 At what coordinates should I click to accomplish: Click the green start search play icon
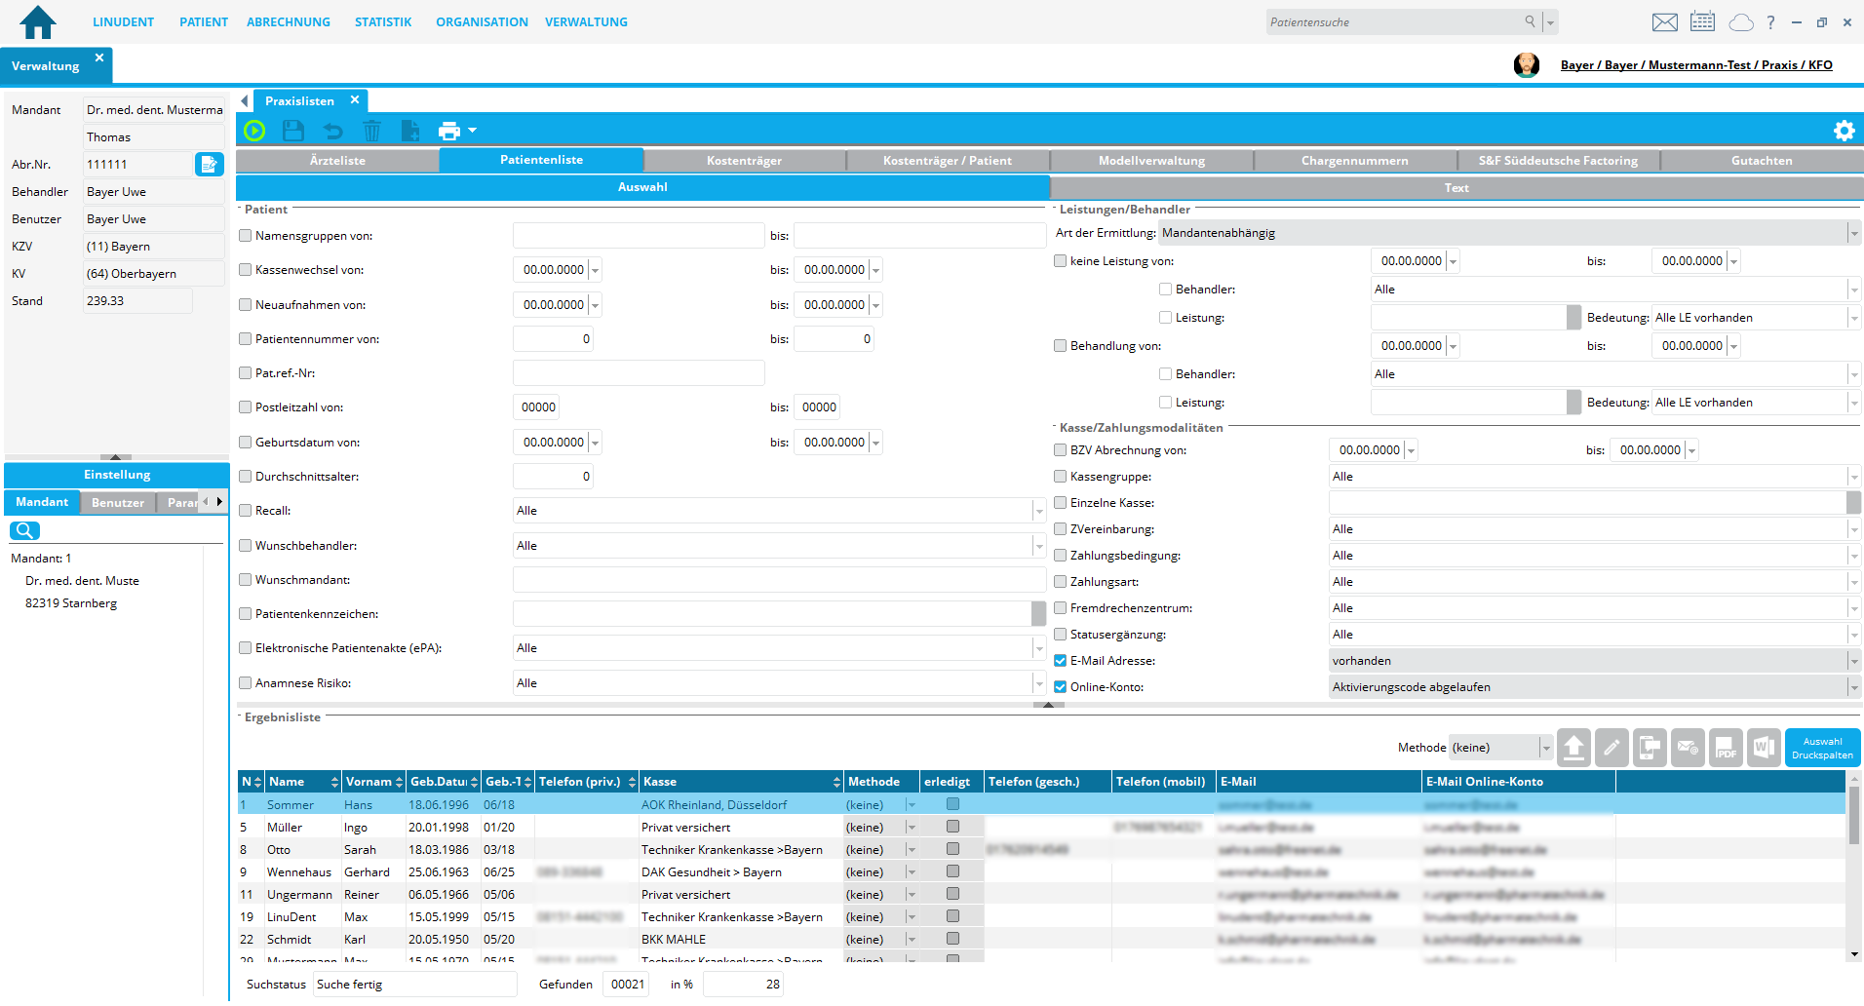[x=254, y=131]
